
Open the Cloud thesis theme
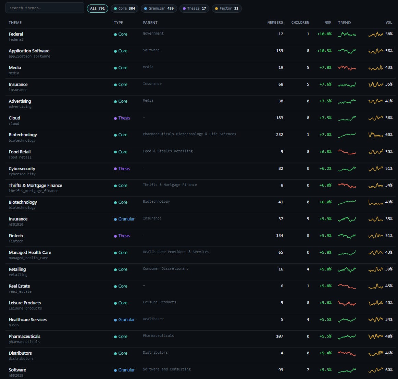(14, 118)
